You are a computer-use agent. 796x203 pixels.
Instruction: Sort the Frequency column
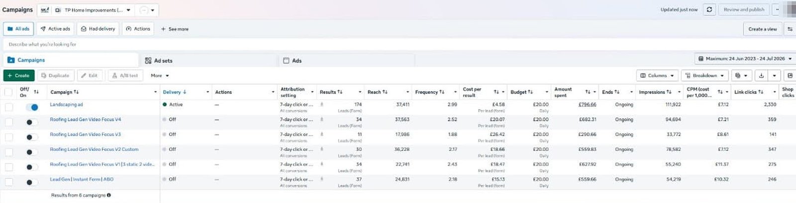442,92
